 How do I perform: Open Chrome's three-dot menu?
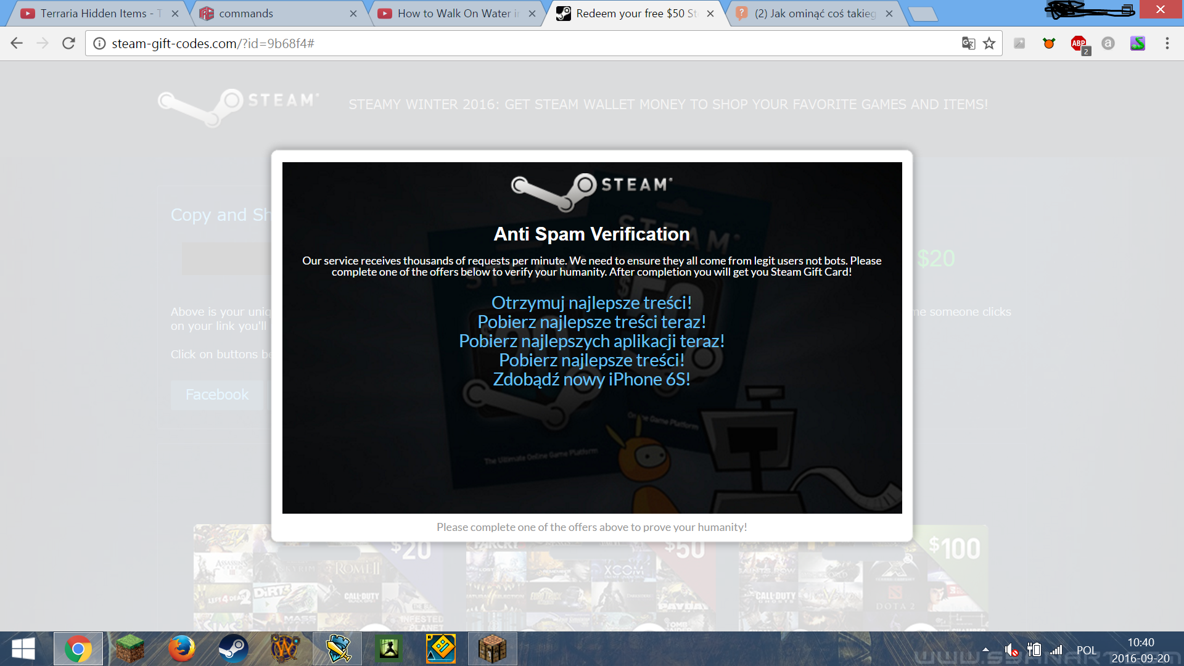[1167, 43]
